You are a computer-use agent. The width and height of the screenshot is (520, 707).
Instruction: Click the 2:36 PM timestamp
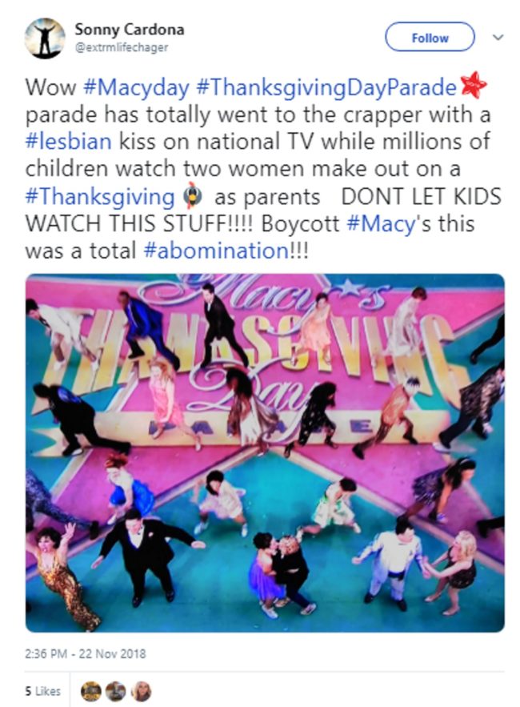pyautogui.click(x=86, y=654)
